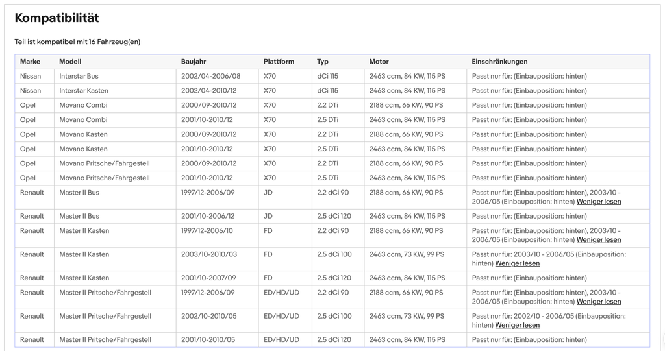Click 2.5 dCi 100 in Master II Kasten row
The height and width of the screenshot is (351, 665).
tap(334, 254)
